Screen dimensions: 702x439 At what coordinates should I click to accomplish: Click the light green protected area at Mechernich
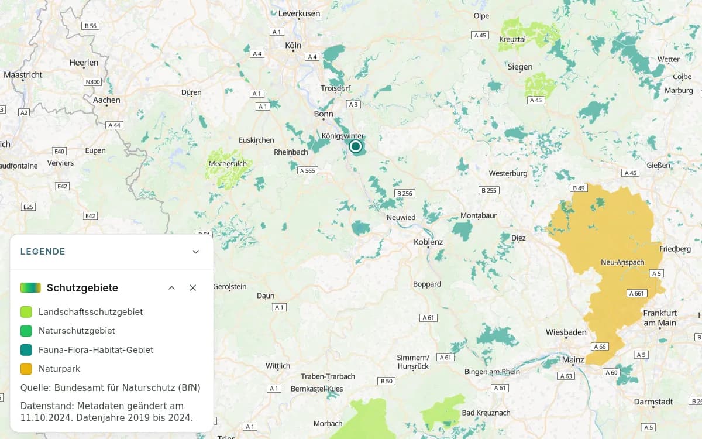pos(229,169)
